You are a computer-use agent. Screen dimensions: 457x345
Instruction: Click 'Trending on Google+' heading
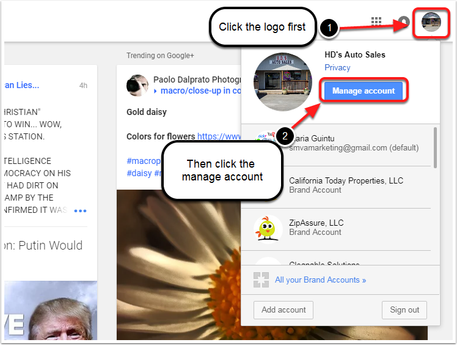click(160, 56)
